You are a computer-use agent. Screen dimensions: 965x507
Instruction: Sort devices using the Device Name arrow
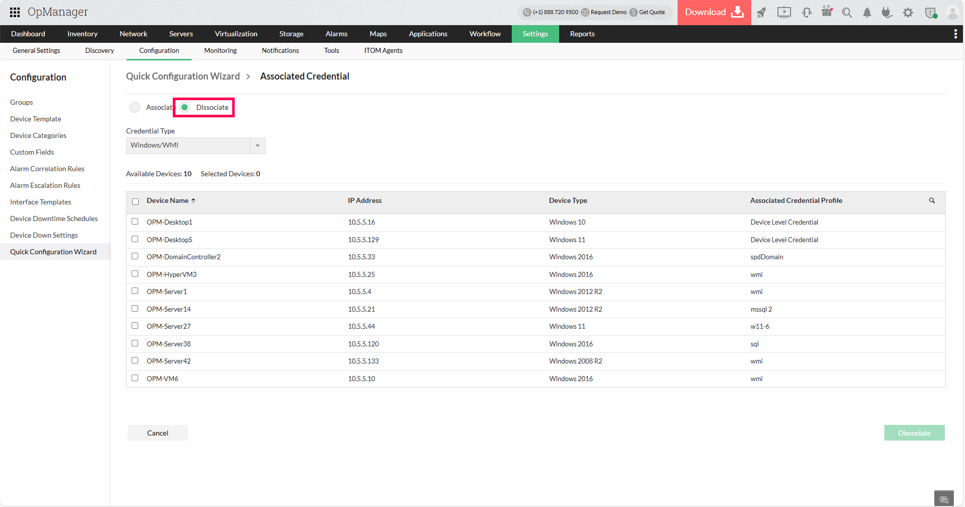[x=194, y=200]
